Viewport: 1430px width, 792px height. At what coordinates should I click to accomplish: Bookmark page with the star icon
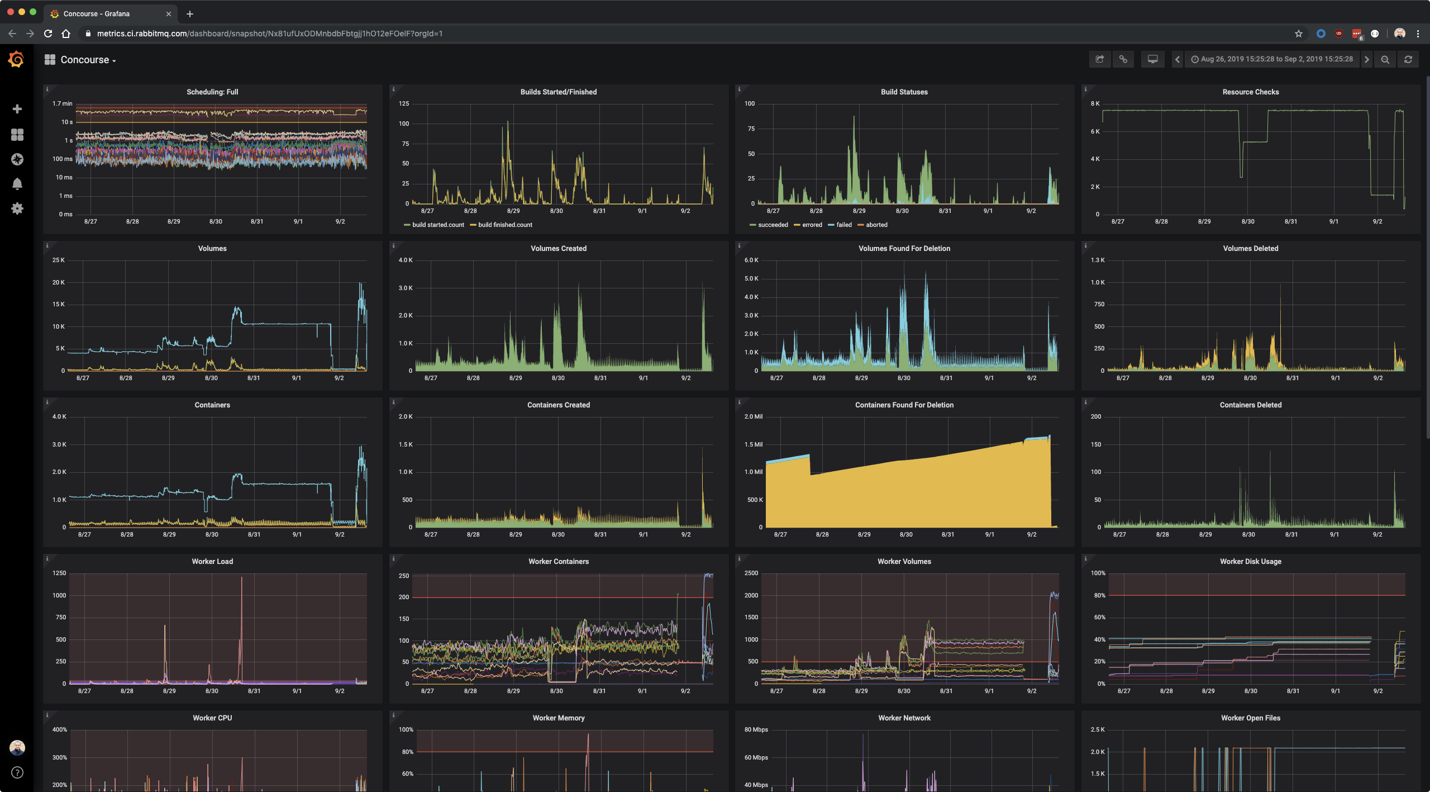coord(1299,34)
